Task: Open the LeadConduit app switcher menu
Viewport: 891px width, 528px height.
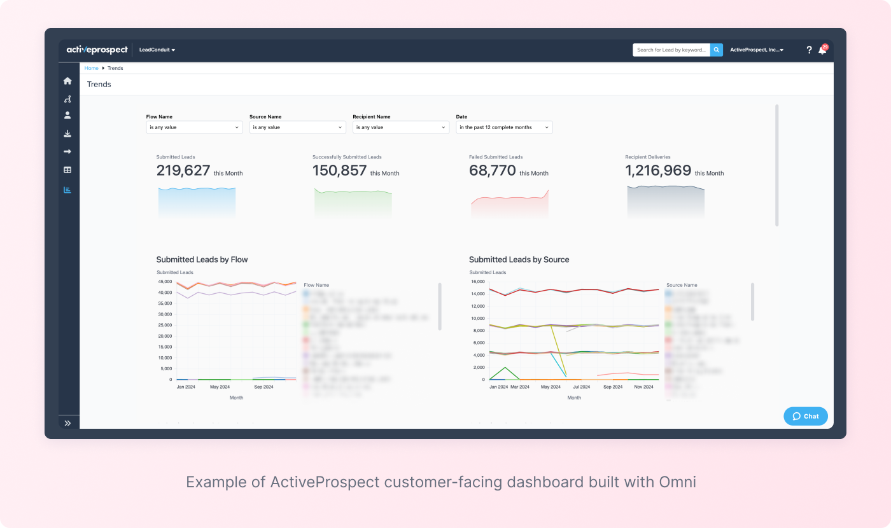Action: 157,50
